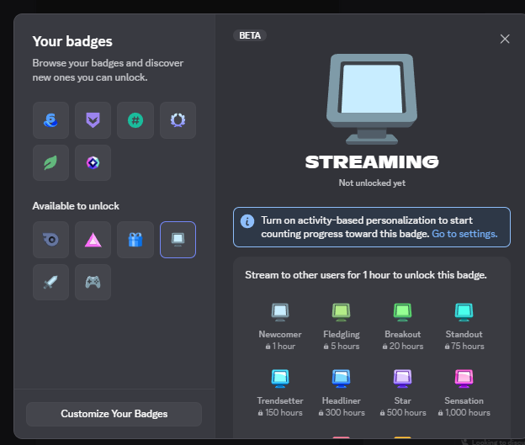Select the Star tier purple monitor
Screen dimensions: 525x445
(x=402, y=379)
